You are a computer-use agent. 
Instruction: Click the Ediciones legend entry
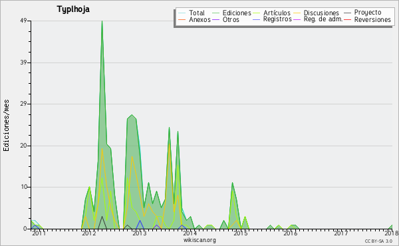(231, 13)
